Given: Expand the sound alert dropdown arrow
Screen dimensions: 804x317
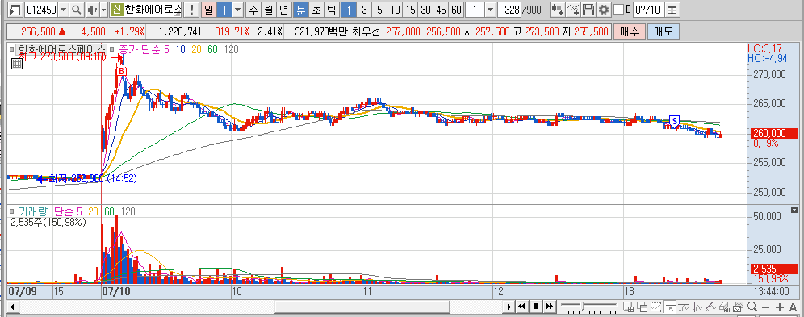Looking at the screenshot, I should (103, 9).
